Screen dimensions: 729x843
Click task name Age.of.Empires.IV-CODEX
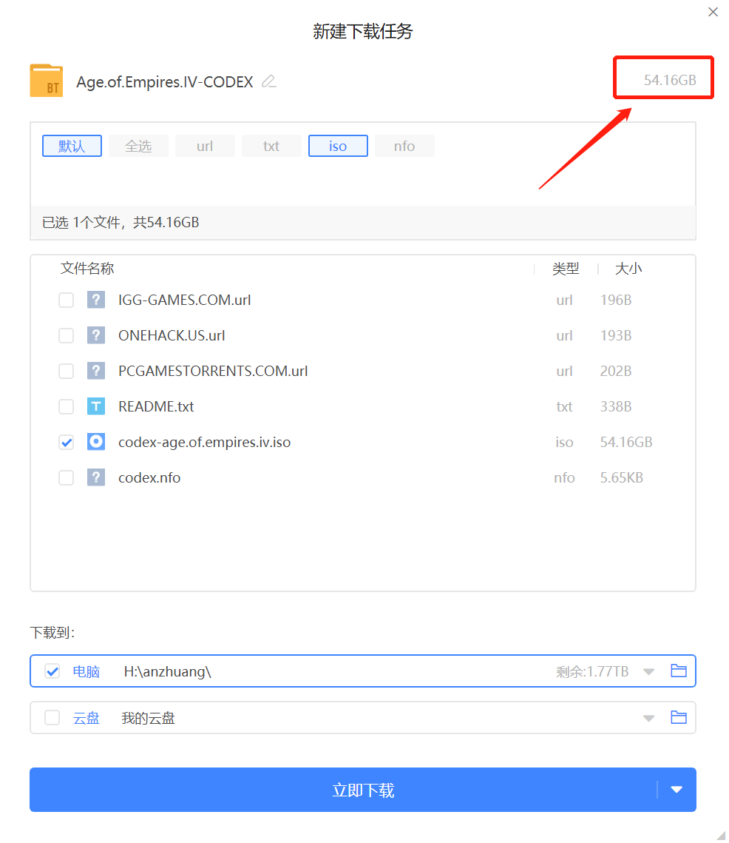click(164, 81)
